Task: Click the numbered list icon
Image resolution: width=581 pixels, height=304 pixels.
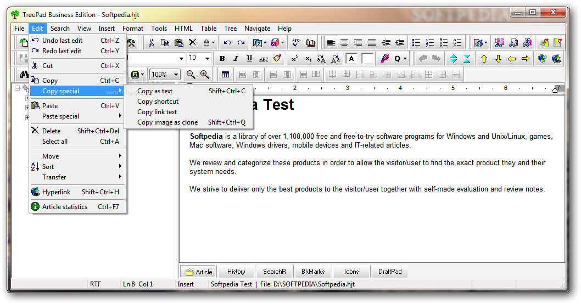Action: (430, 43)
